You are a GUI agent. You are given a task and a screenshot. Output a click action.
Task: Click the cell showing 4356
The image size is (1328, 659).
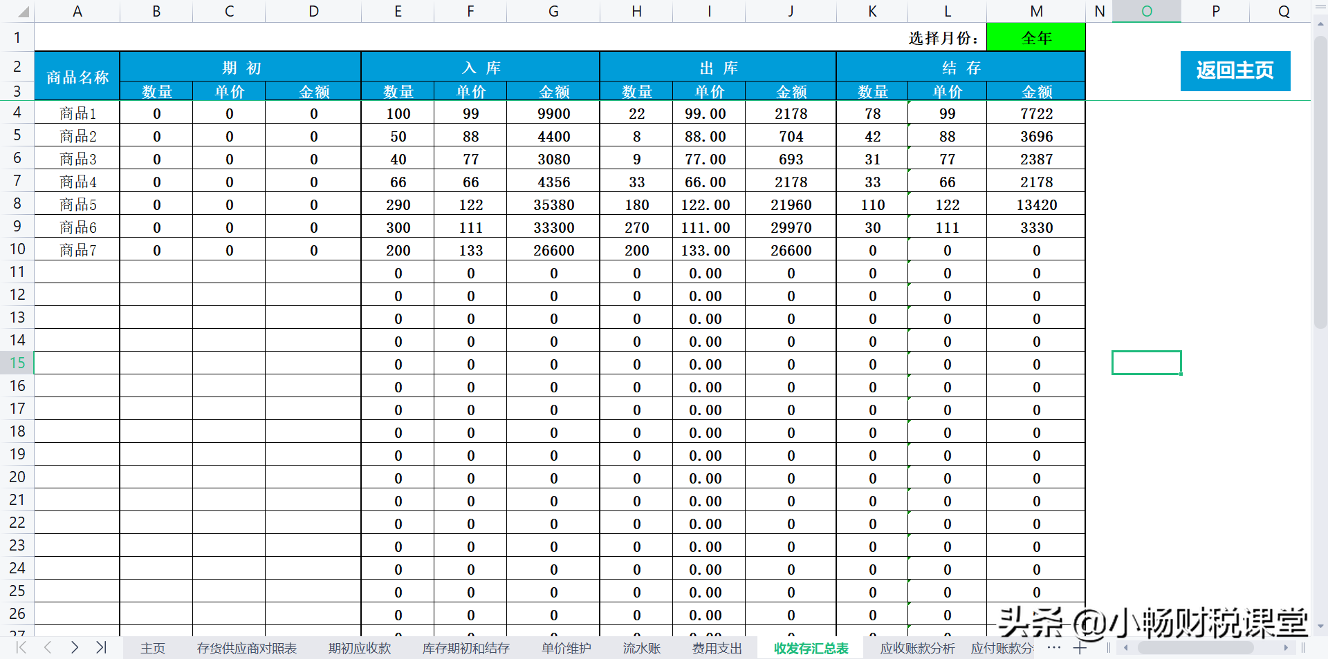tap(553, 181)
